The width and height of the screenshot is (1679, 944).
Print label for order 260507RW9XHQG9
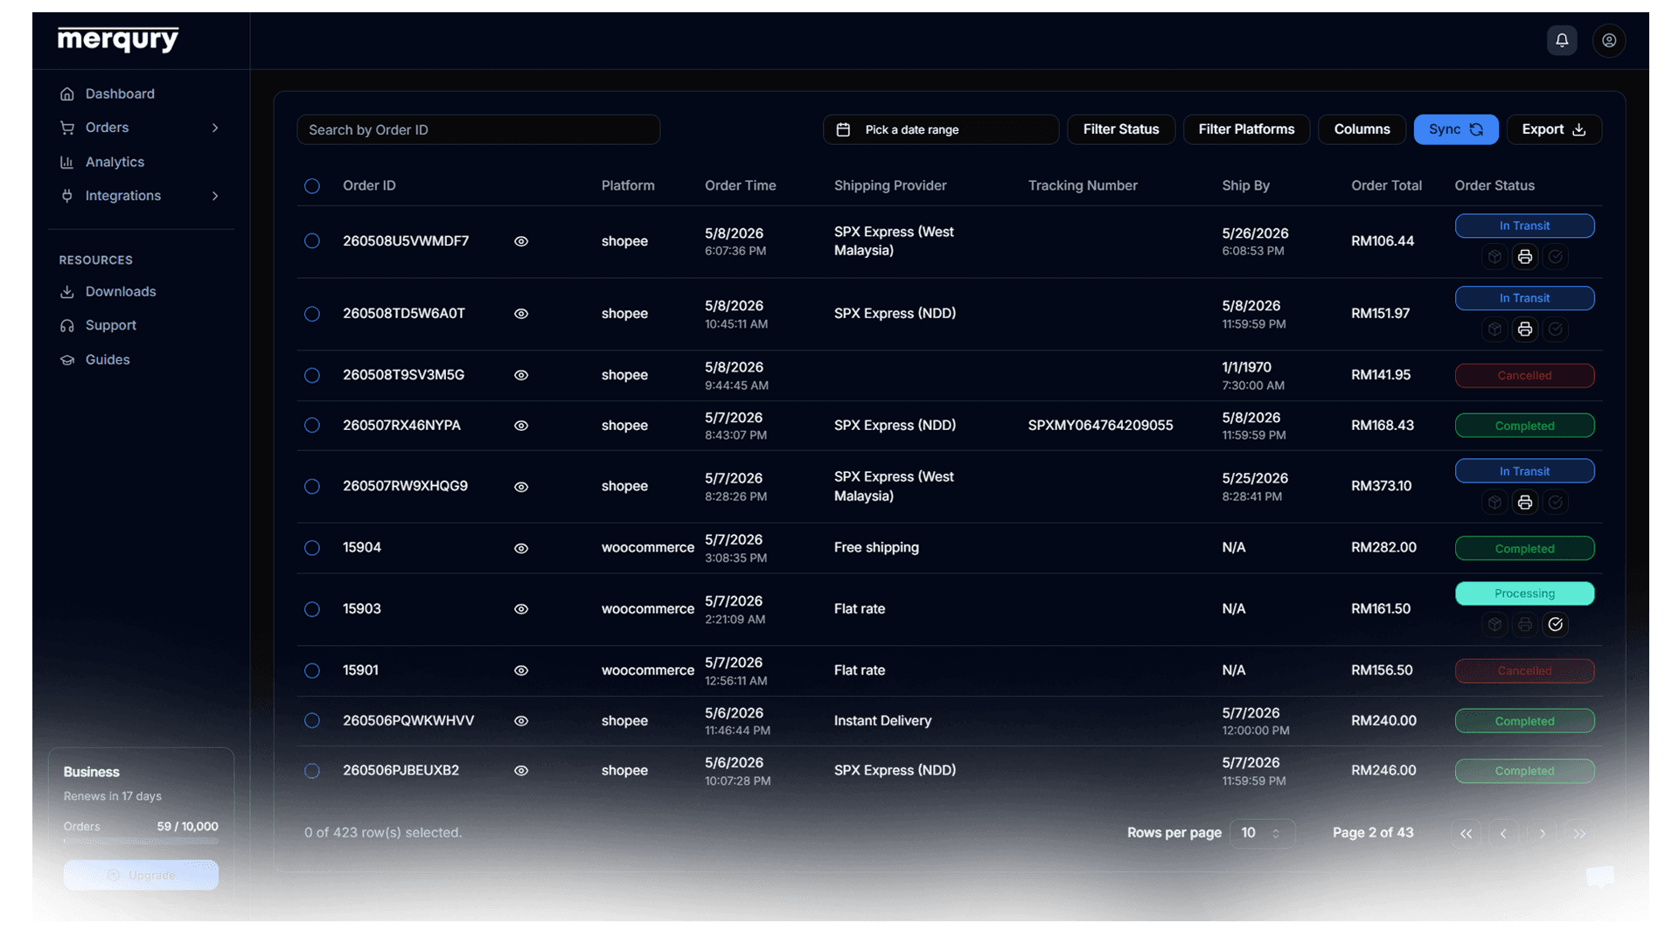coord(1525,503)
